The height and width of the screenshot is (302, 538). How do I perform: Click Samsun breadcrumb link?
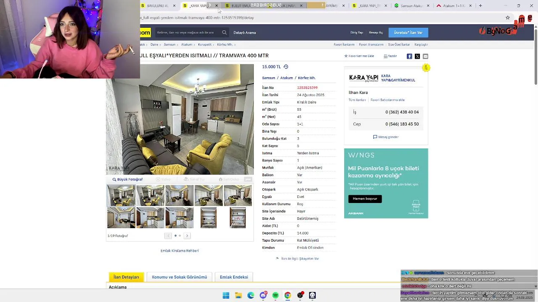(x=169, y=44)
